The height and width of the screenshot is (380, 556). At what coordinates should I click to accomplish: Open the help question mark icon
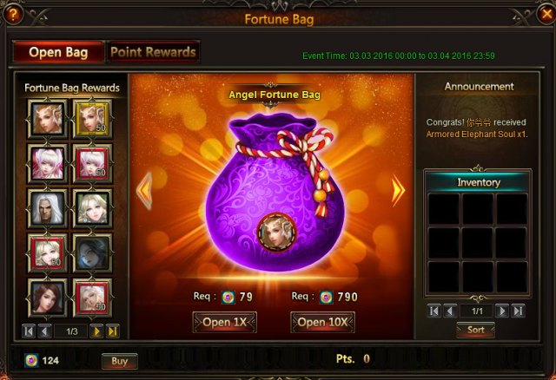click(x=13, y=14)
